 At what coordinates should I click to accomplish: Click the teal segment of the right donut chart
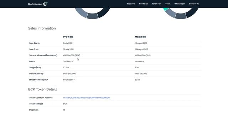[x=166, y=9]
